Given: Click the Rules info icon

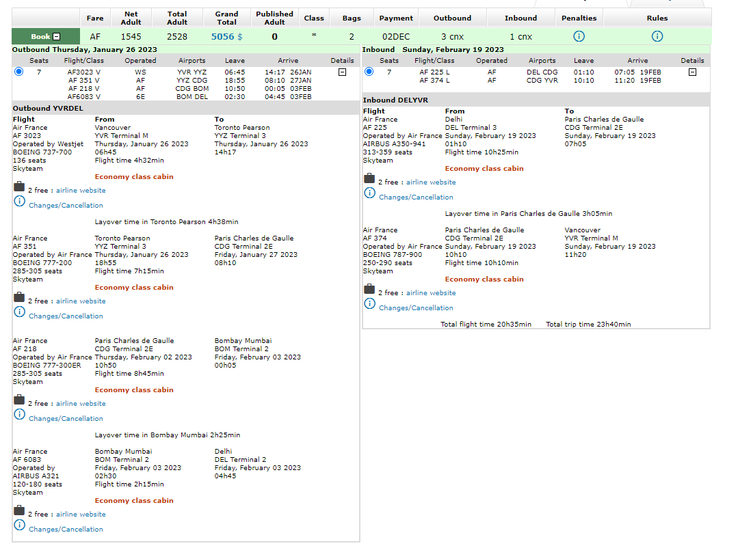Looking at the screenshot, I should (x=657, y=36).
